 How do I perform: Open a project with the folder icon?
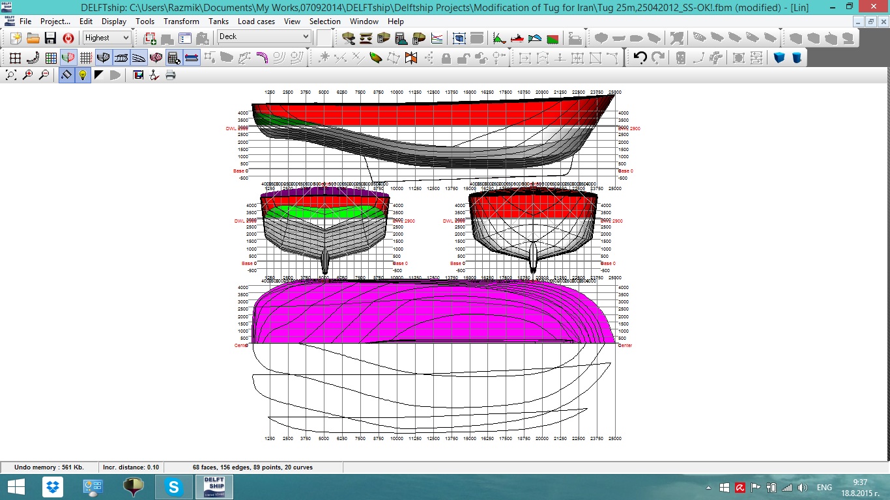click(33, 38)
